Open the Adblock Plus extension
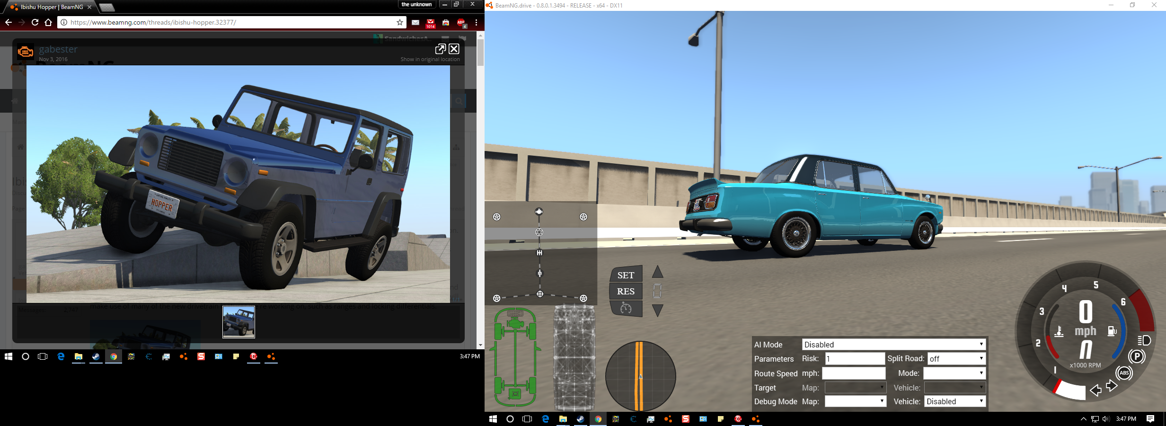 click(461, 23)
